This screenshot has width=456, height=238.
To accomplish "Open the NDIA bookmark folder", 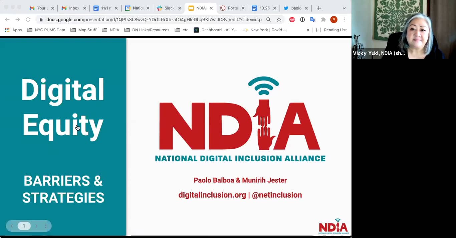I will coord(110,30).
